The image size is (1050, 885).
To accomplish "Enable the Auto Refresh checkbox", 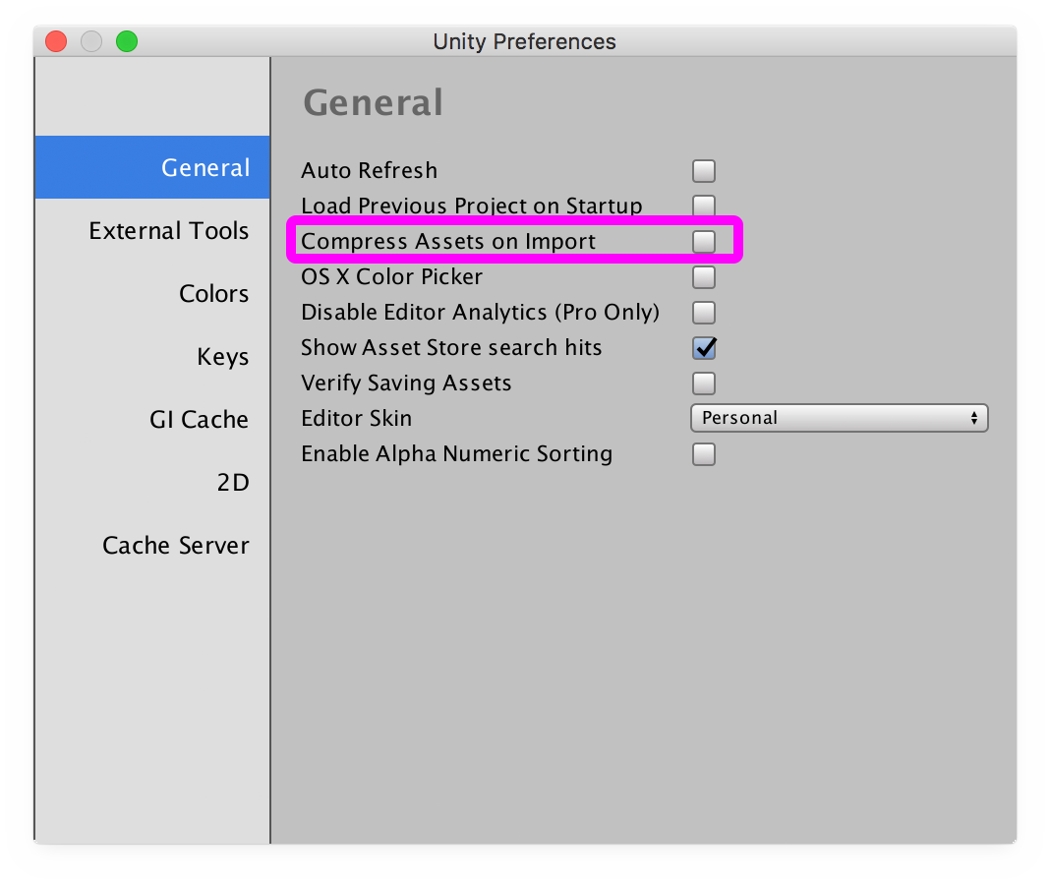I will 704,171.
